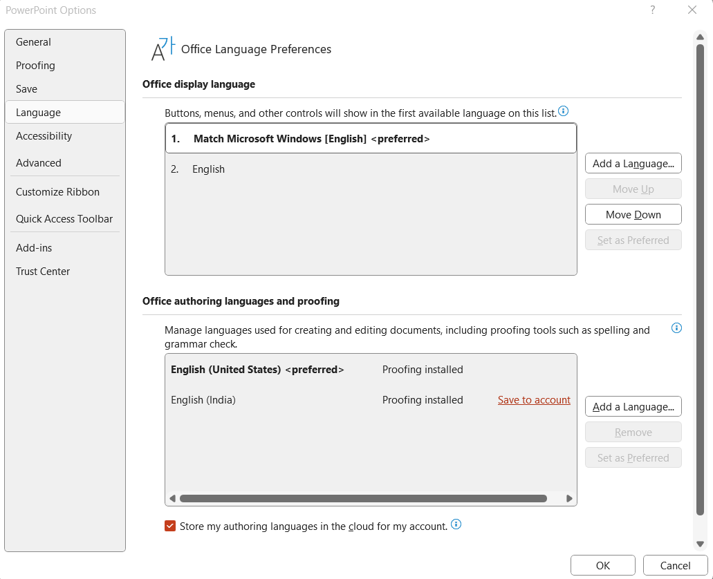The height and width of the screenshot is (579, 713).
Task: Click the authoring list left scroll arrow
Action: pos(172,499)
